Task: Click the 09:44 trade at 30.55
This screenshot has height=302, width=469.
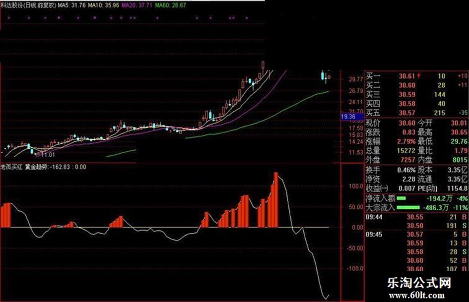Action: point(416,217)
